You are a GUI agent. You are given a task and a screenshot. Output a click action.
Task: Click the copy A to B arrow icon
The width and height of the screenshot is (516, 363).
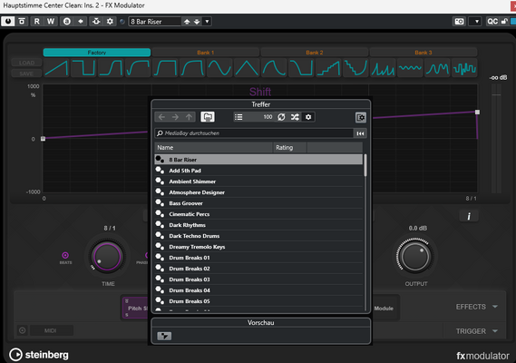(81, 22)
